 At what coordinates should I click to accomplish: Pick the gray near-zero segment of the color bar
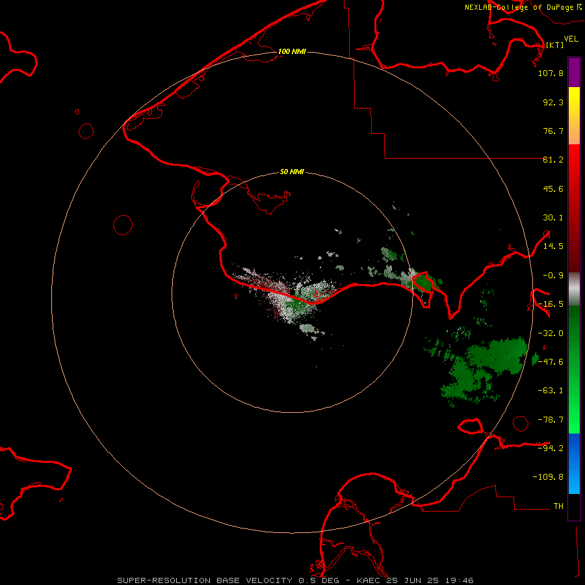[x=574, y=289]
